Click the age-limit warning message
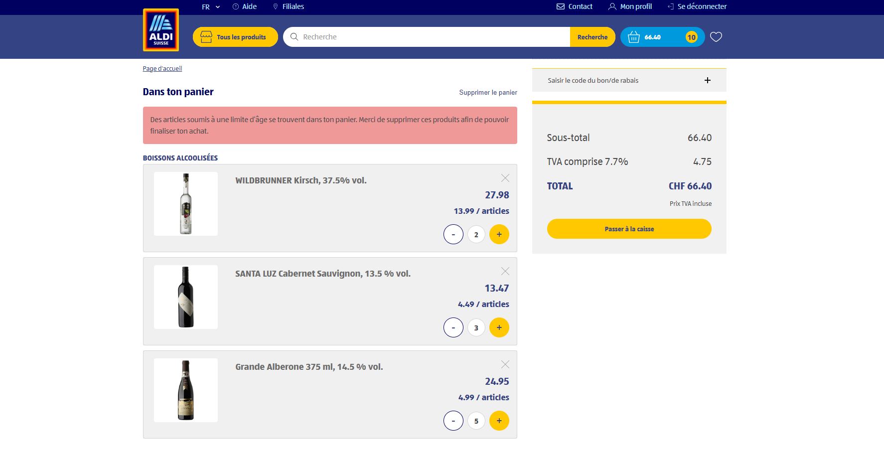The image size is (884, 468). coord(330,125)
